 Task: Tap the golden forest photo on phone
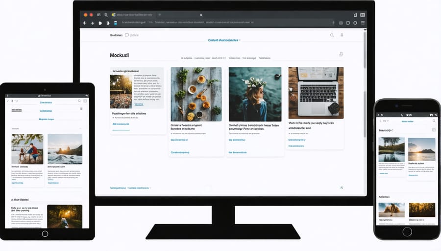tap(422, 210)
